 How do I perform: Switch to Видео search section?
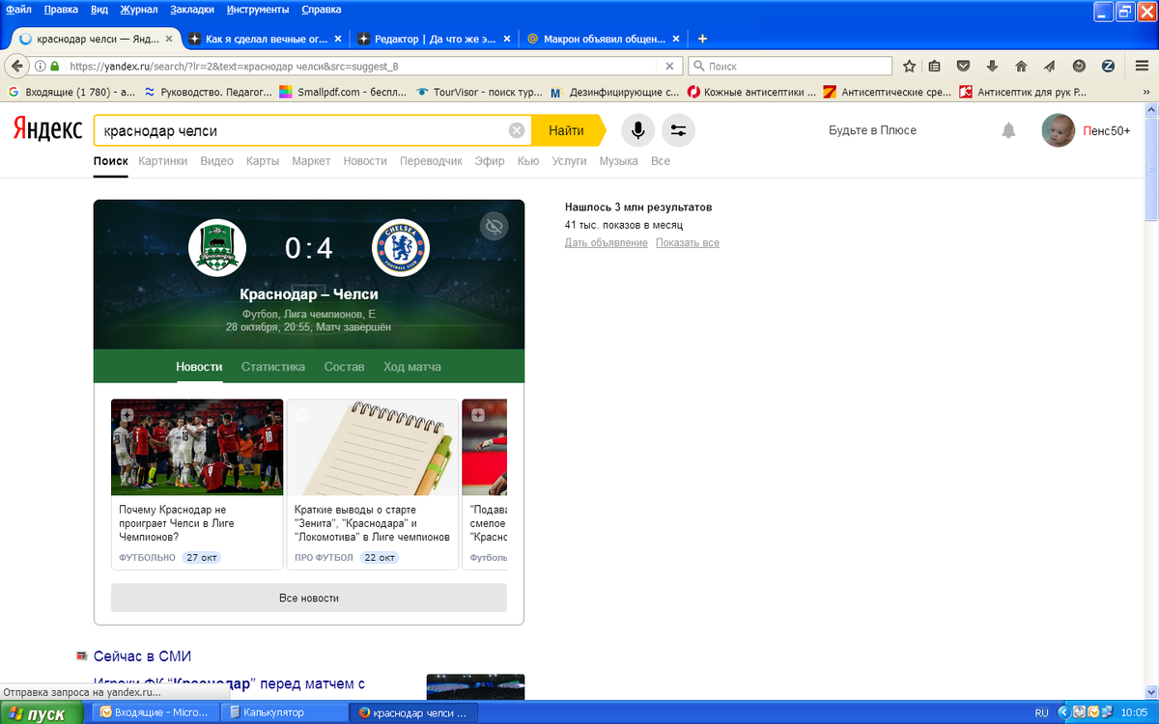tap(216, 161)
